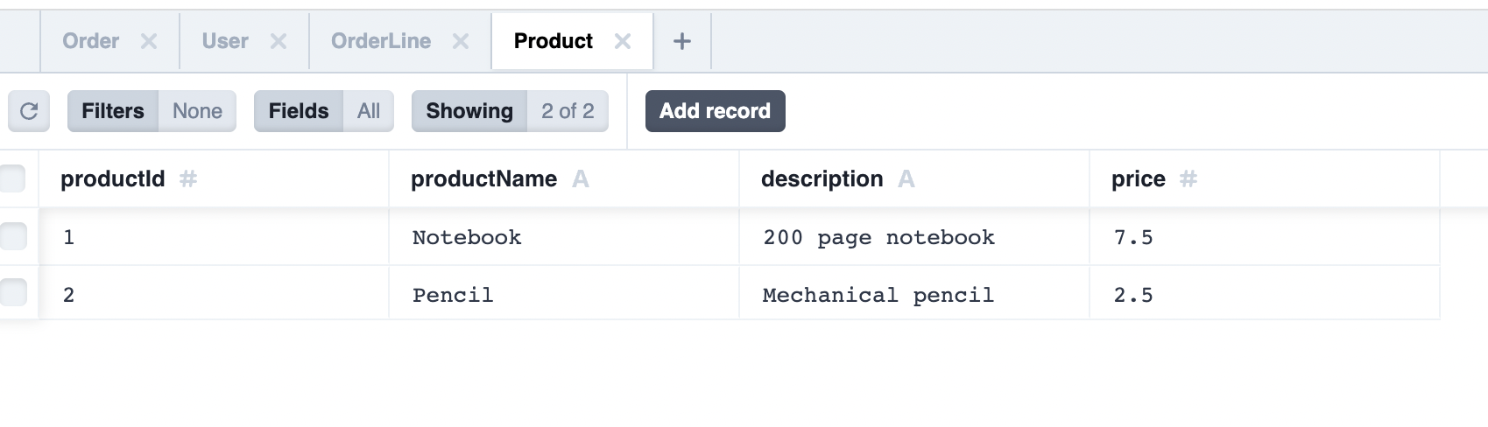The height and width of the screenshot is (427, 1488).
Task: Click the price number type icon
Action: click(x=1188, y=179)
